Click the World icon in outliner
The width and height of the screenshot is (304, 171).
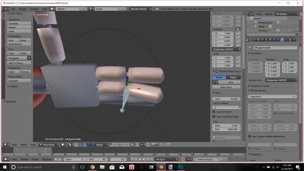[x=256, y=26]
